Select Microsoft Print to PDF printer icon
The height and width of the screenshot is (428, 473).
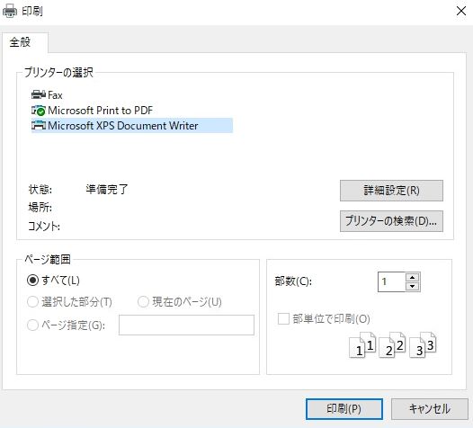tap(39, 111)
